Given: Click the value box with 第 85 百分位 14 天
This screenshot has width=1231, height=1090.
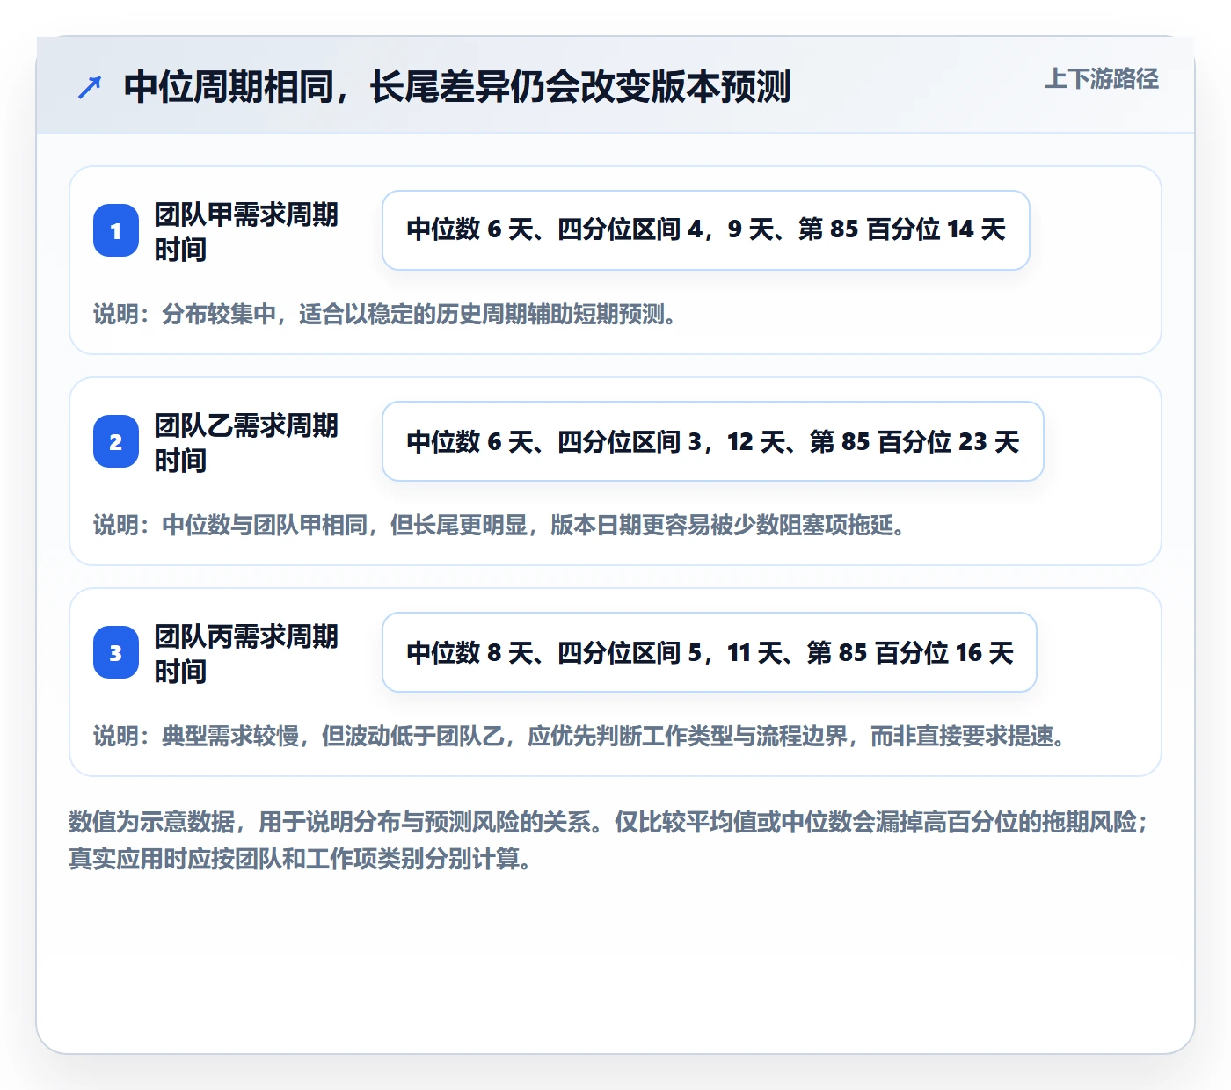Looking at the screenshot, I should click(x=706, y=230).
